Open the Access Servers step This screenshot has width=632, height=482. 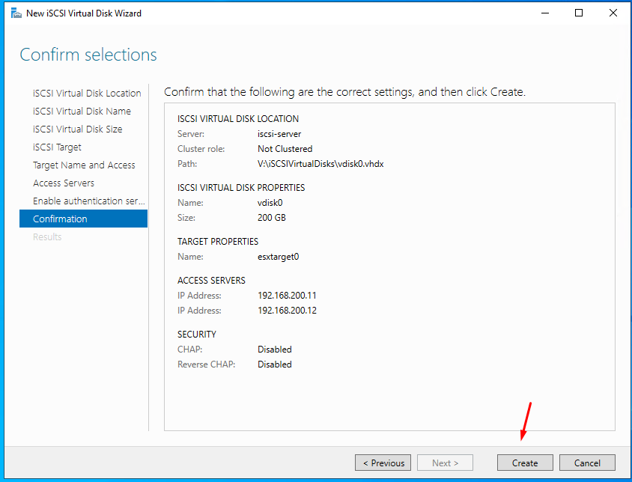click(64, 183)
